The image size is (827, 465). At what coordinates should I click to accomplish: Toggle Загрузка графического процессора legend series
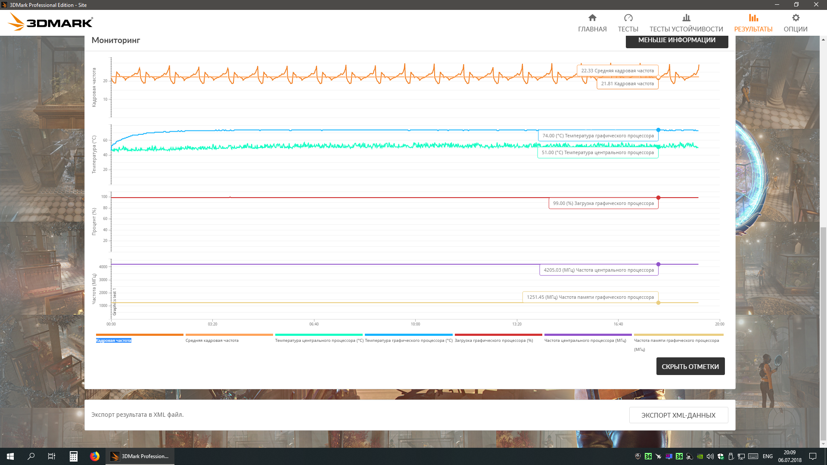[x=494, y=341]
